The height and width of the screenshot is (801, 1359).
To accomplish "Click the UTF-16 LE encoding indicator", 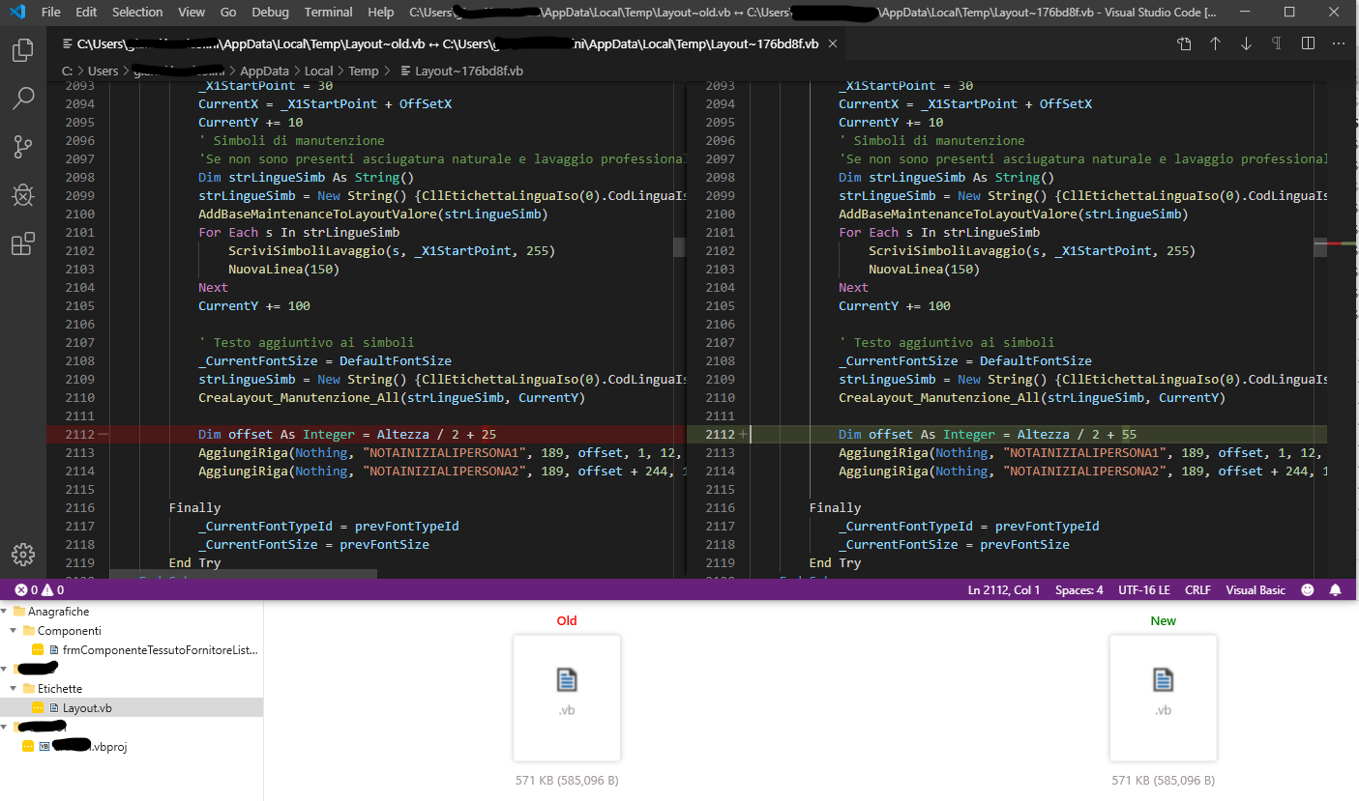I will [x=1146, y=589].
